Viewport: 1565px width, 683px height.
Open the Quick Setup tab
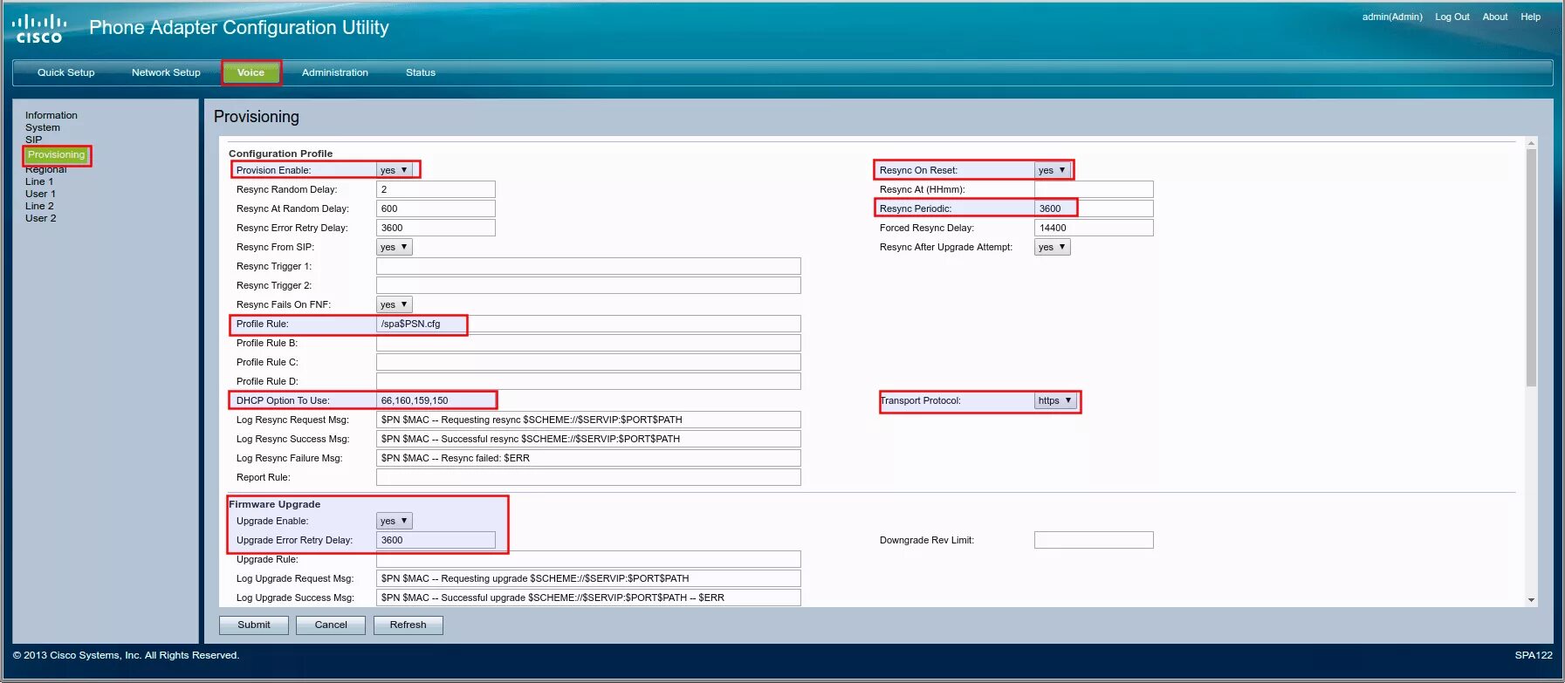(x=66, y=72)
